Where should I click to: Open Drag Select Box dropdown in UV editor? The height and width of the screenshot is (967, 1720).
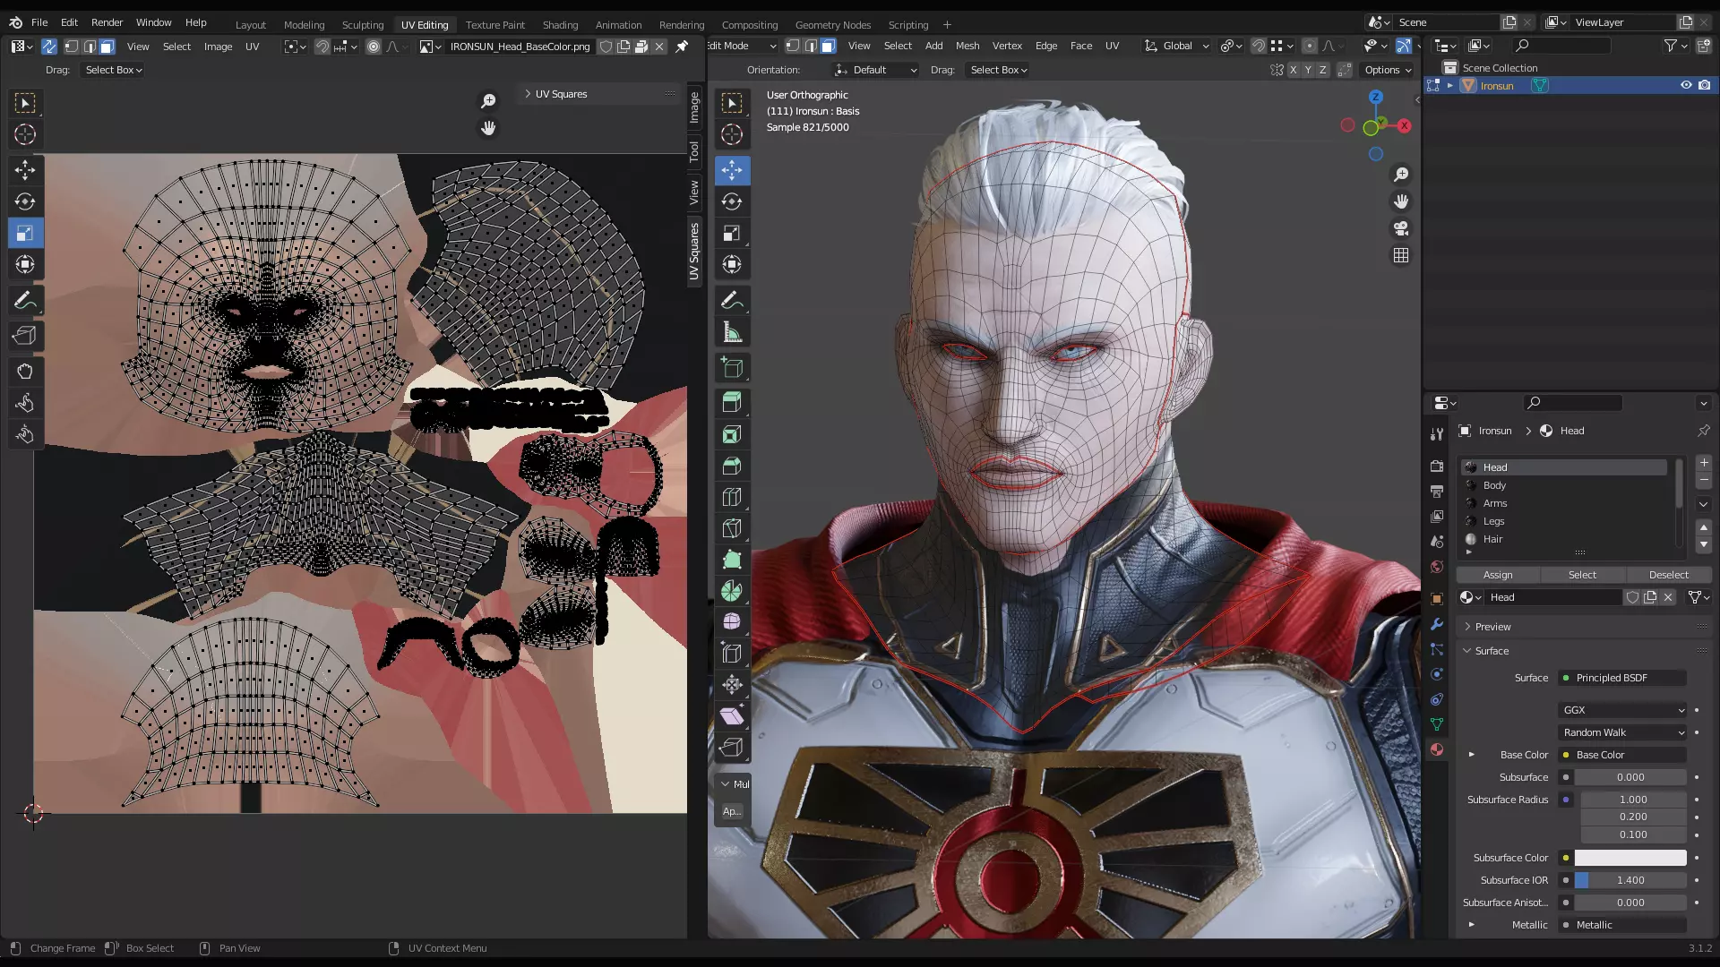tap(114, 70)
